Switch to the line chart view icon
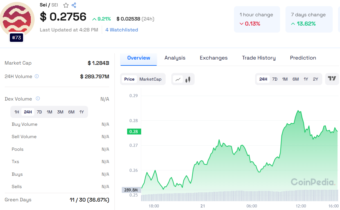 178,79
